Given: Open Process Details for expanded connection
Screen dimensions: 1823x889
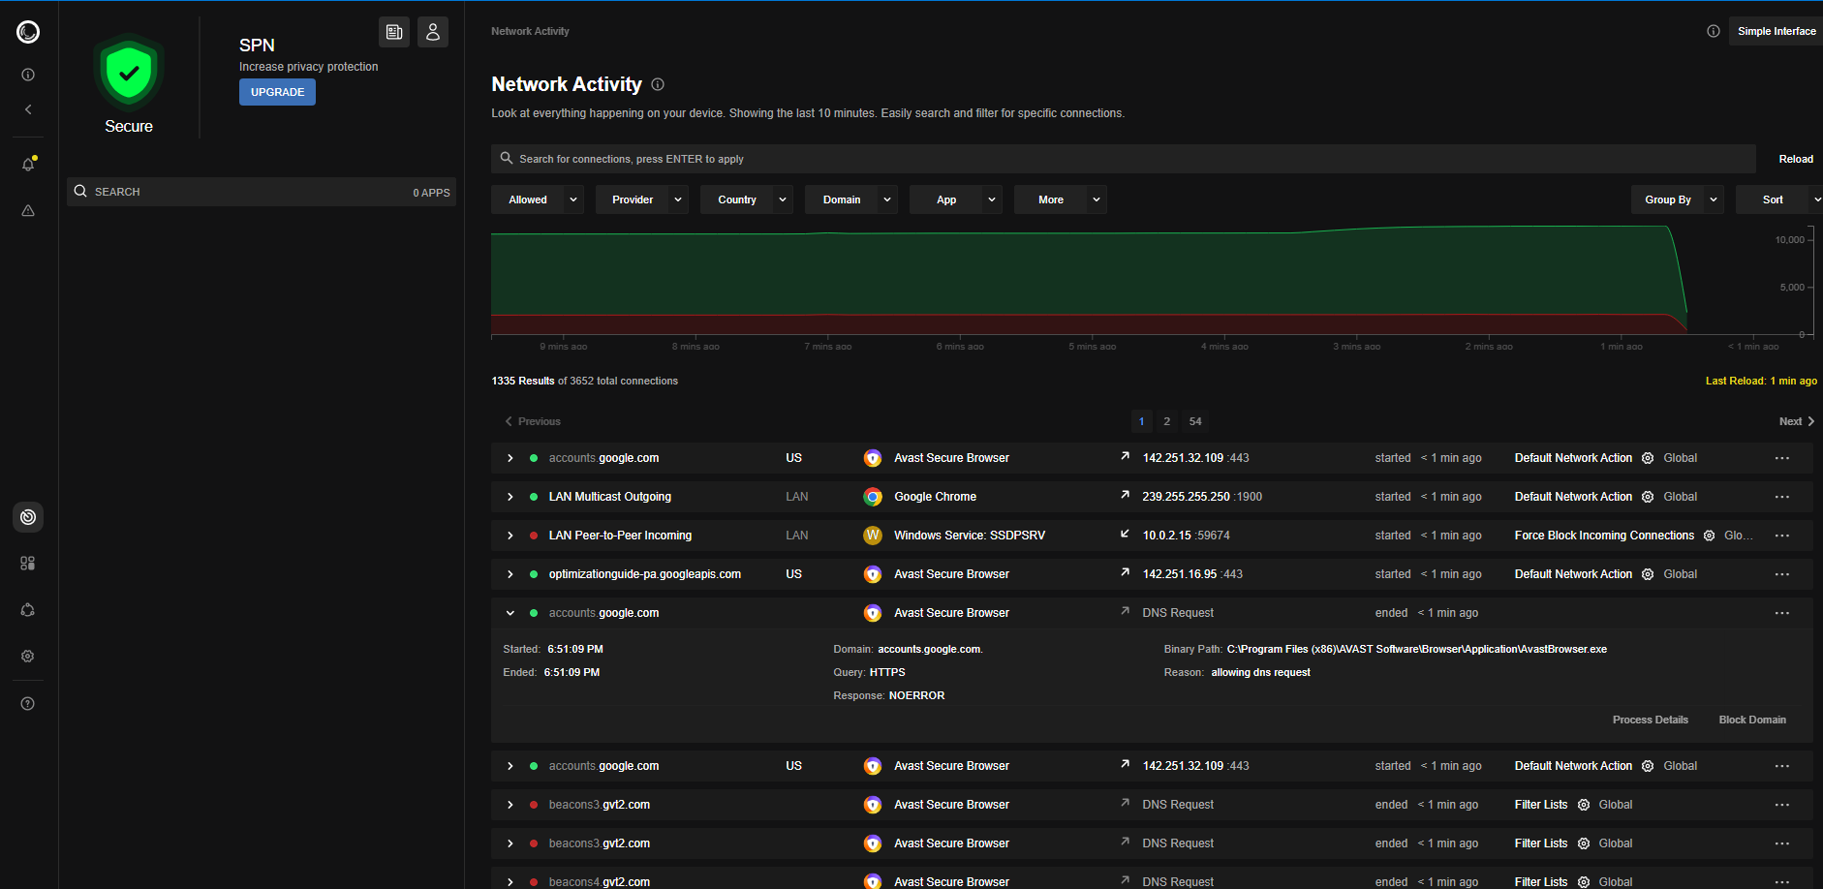Looking at the screenshot, I should (1651, 720).
